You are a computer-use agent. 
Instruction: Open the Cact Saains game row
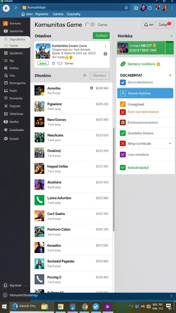(71, 216)
